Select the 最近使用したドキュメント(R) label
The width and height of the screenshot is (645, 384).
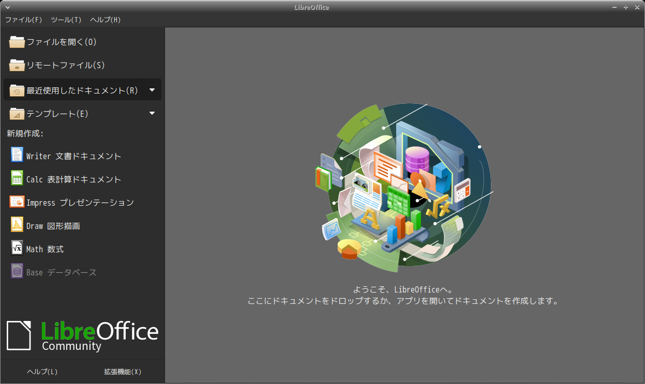point(82,90)
